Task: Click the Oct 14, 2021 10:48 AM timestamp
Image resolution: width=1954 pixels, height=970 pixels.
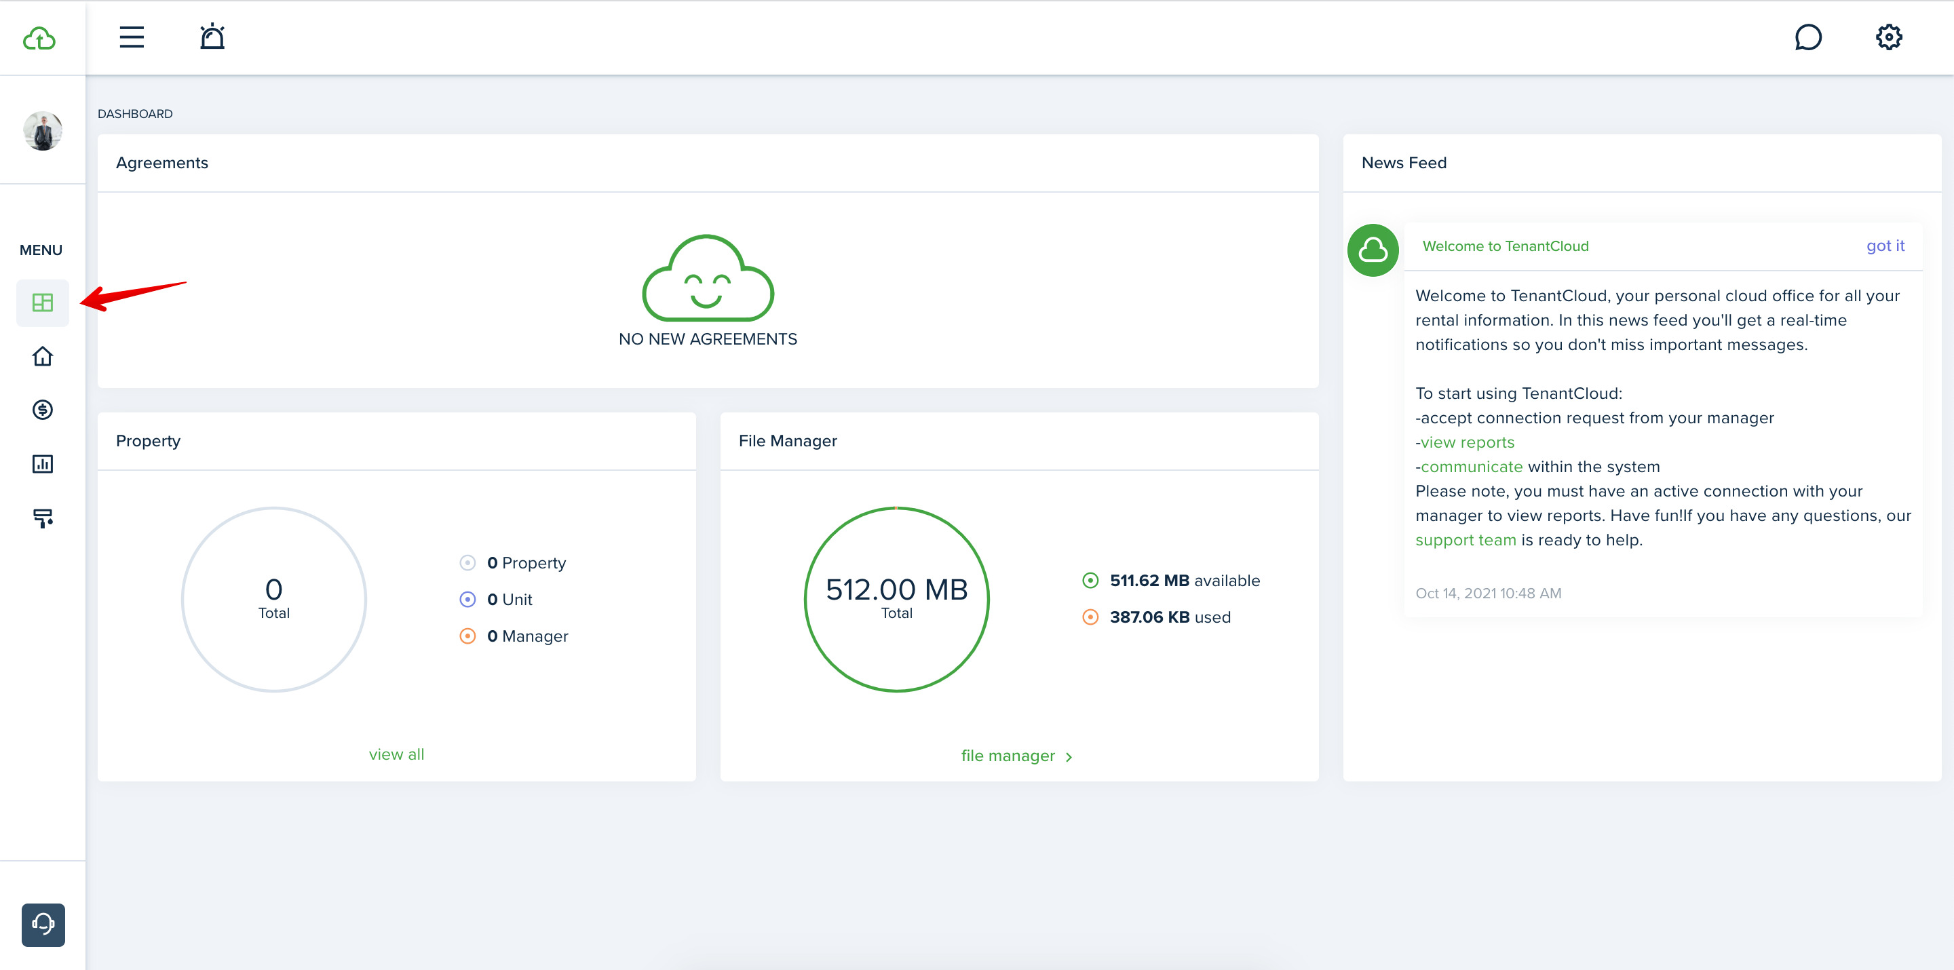Action: (x=1489, y=593)
